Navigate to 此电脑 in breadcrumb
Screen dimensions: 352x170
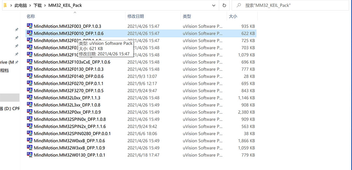tap(21, 6)
